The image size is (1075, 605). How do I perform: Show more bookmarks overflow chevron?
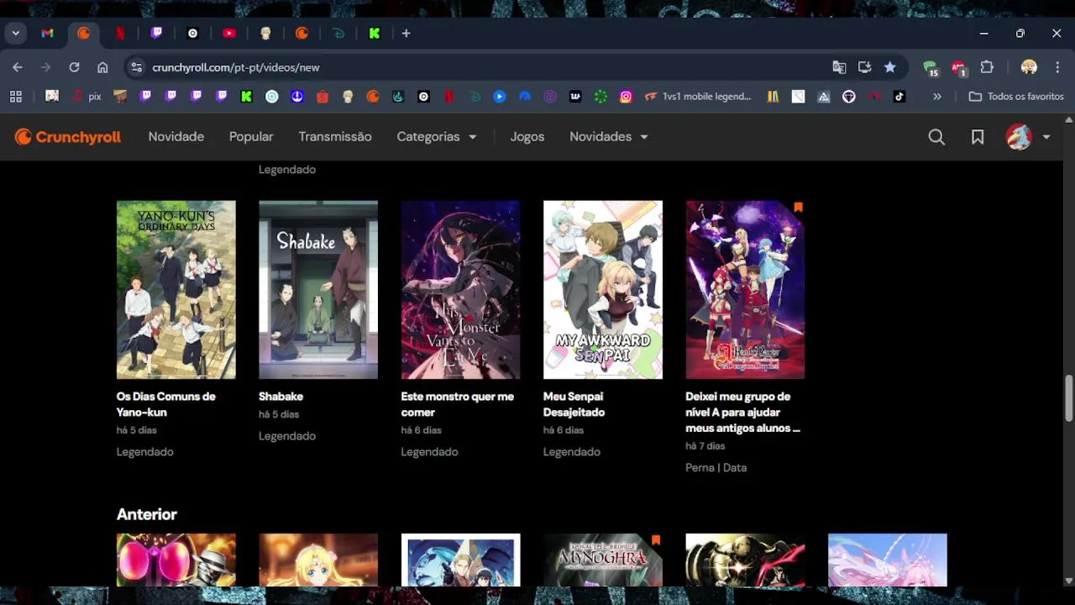tap(937, 97)
